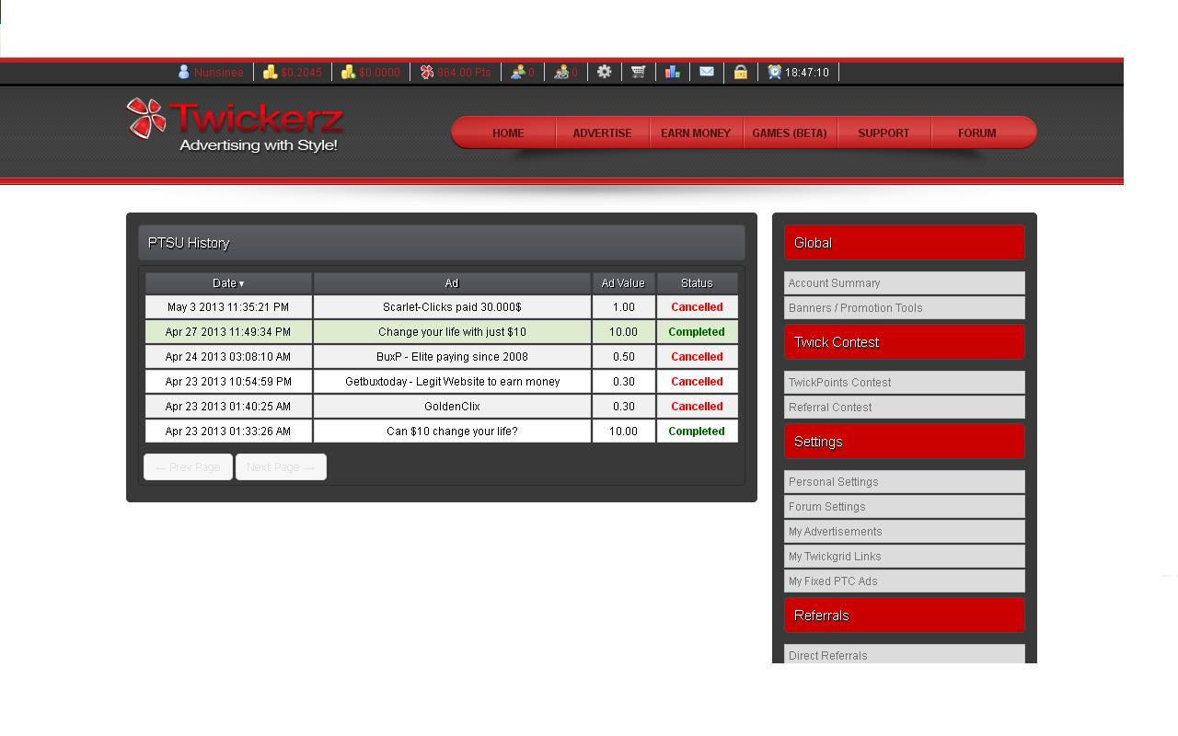The height and width of the screenshot is (736, 1178).
Task: Click the gold coins icon beside $0.2045
Action: [271, 72]
